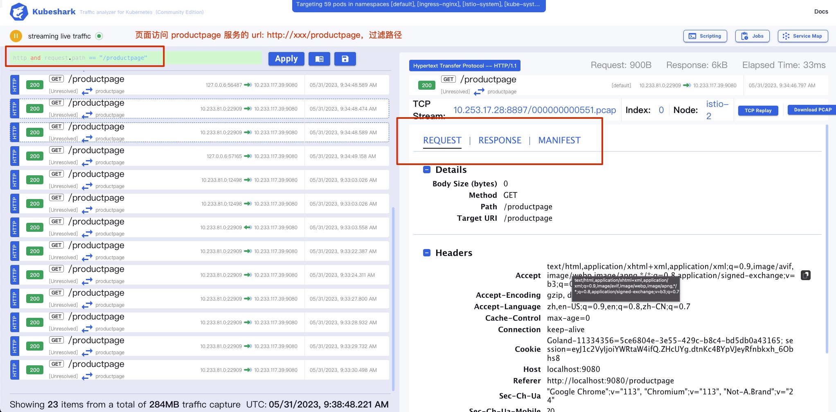Click the Hypertext Transfer Protocol HTTP/1.1 badge

coord(464,66)
